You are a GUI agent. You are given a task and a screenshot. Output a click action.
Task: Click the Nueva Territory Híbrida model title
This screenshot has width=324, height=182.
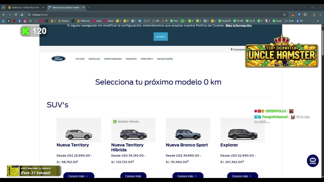coord(127,147)
